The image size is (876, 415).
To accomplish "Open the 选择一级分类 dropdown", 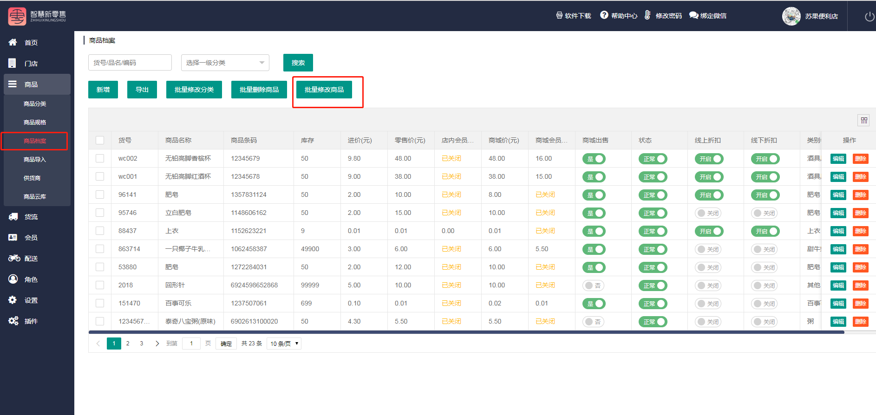I will pyautogui.click(x=225, y=63).
